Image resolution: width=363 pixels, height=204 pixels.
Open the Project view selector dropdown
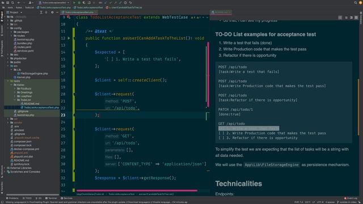[x=14, y=12]
